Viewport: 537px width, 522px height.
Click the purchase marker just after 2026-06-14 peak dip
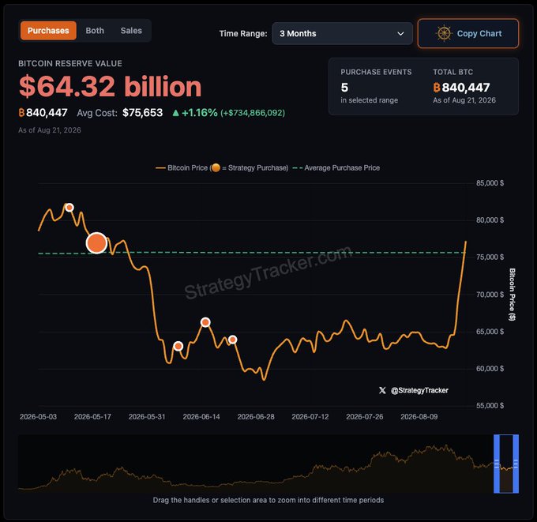(x=232, y=340)
